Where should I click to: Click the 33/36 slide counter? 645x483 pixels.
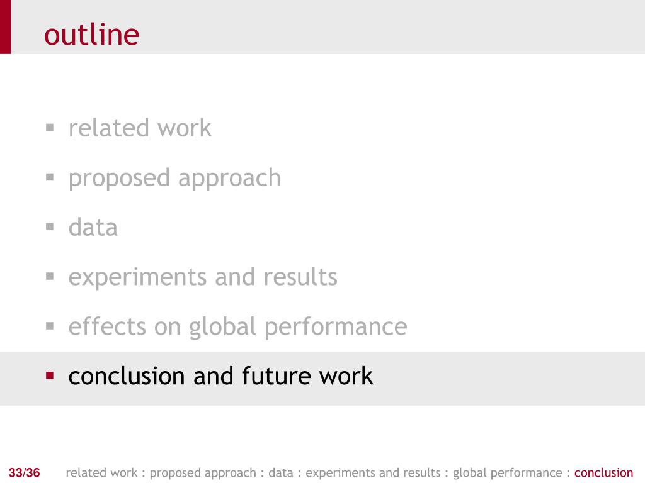25,473
